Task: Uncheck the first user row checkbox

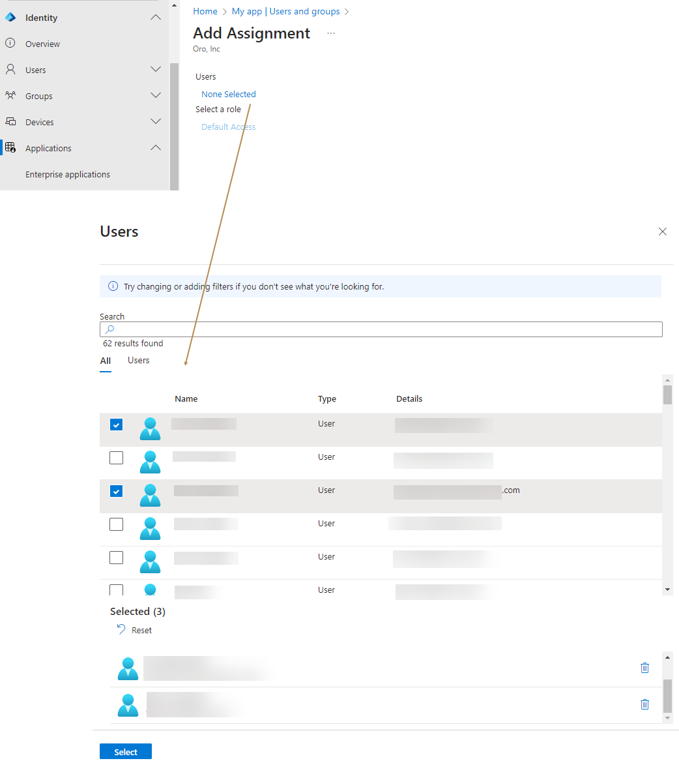Action: coord(116,425)
